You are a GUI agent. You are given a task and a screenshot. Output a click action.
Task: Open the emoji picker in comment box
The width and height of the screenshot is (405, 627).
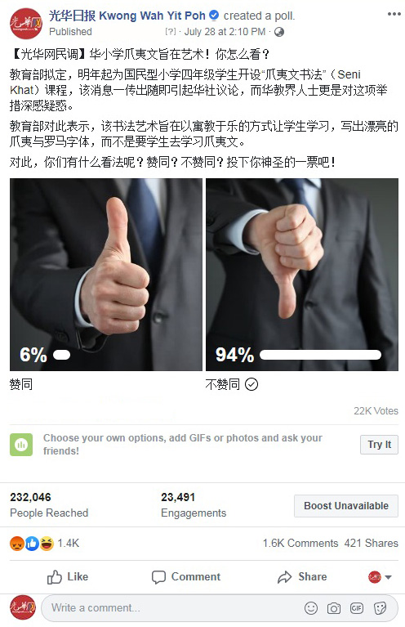(x=311, y=608)
